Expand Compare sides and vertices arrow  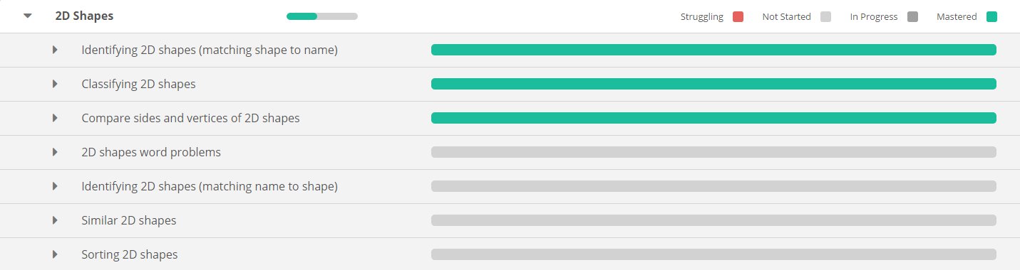click(x=55, y=118)
